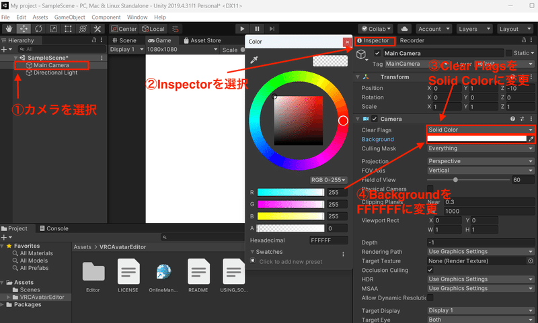The image size is (538, 323).
Task: Pause the game playback
Action: pyautogui.click(x=257, y=29)
